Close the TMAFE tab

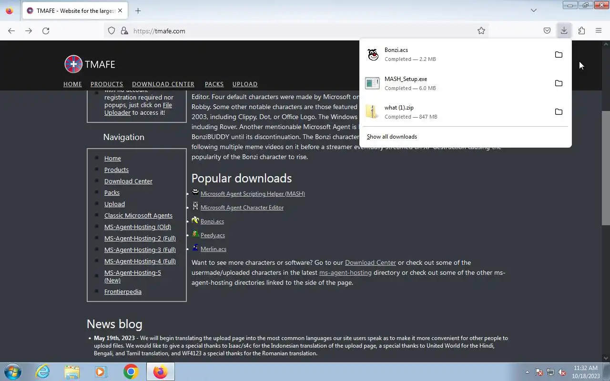120,10
